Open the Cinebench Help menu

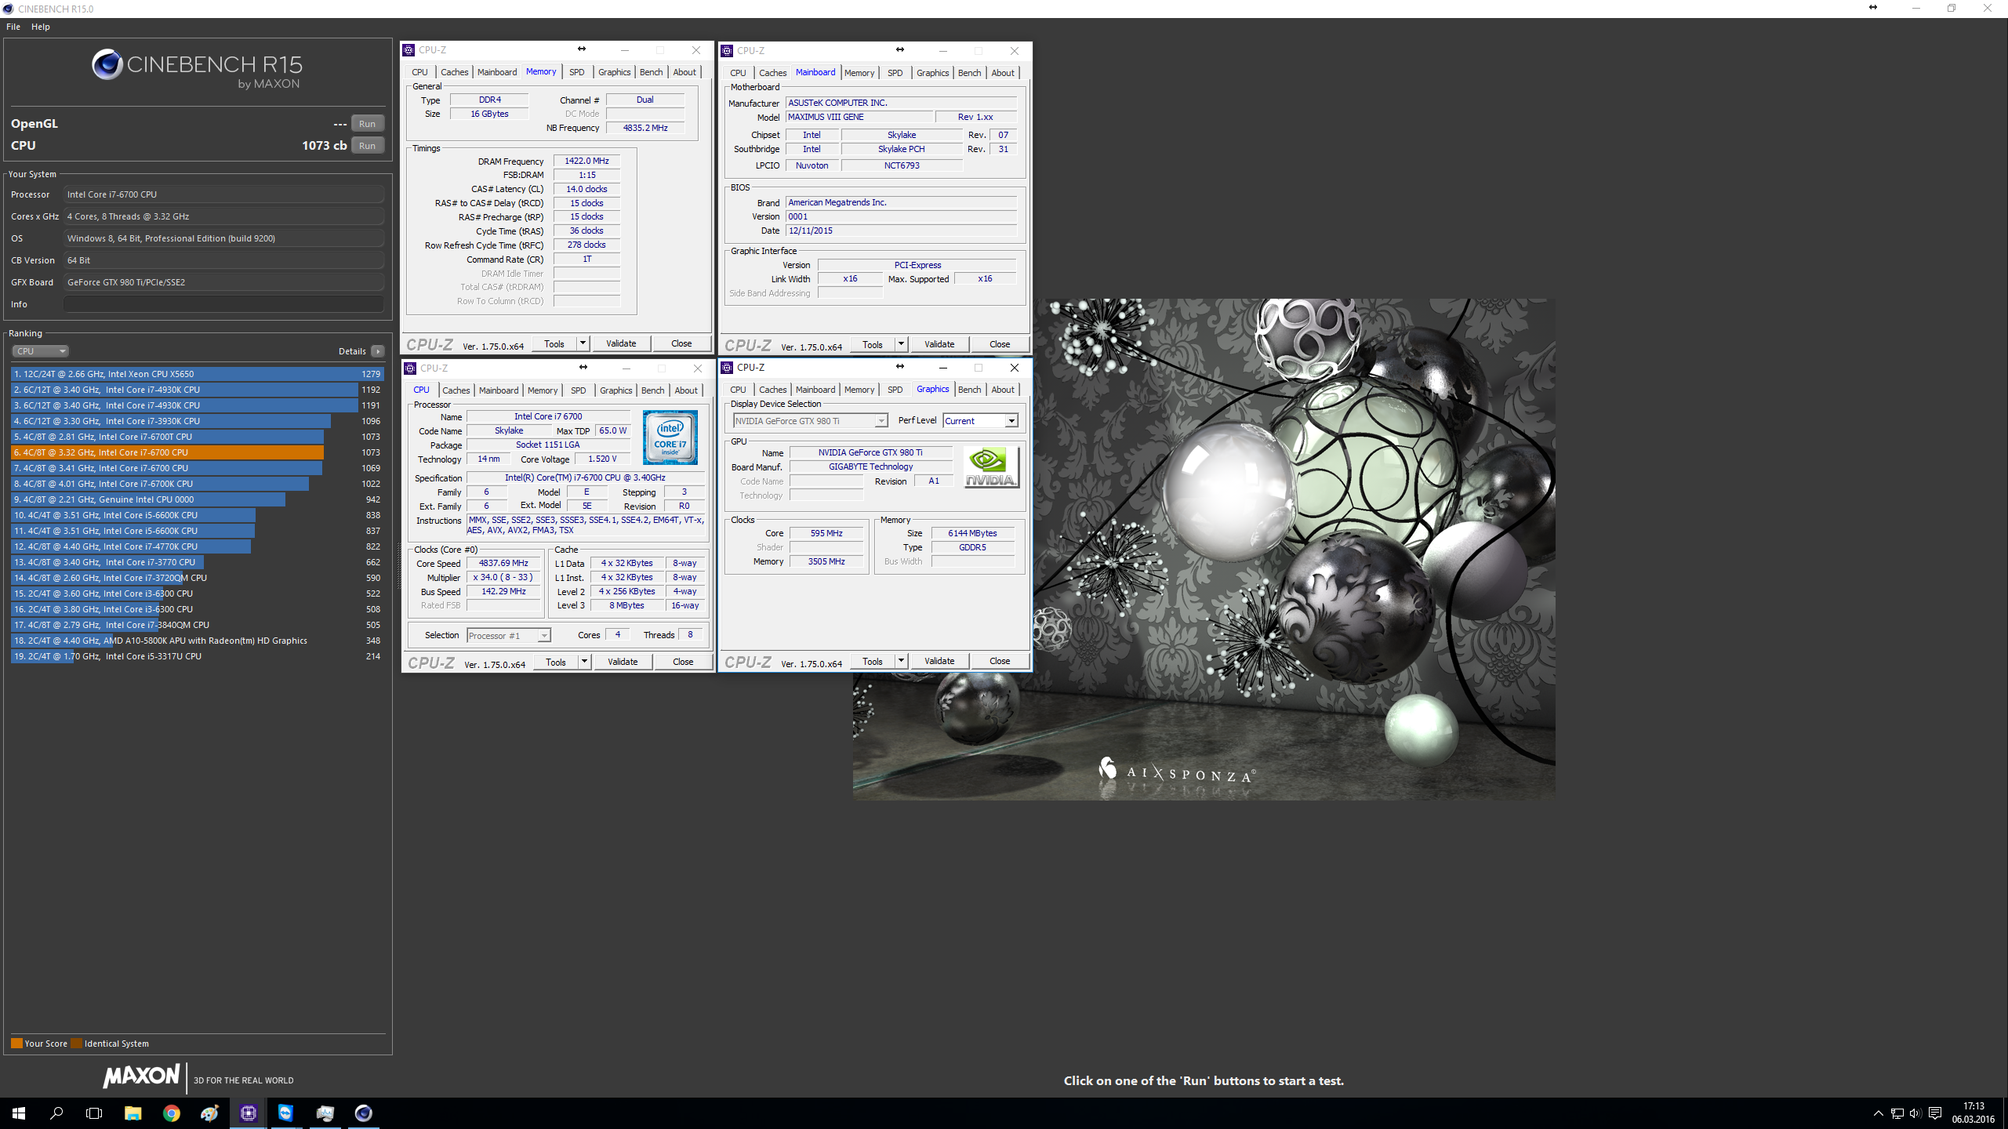(x=41, y=27)
